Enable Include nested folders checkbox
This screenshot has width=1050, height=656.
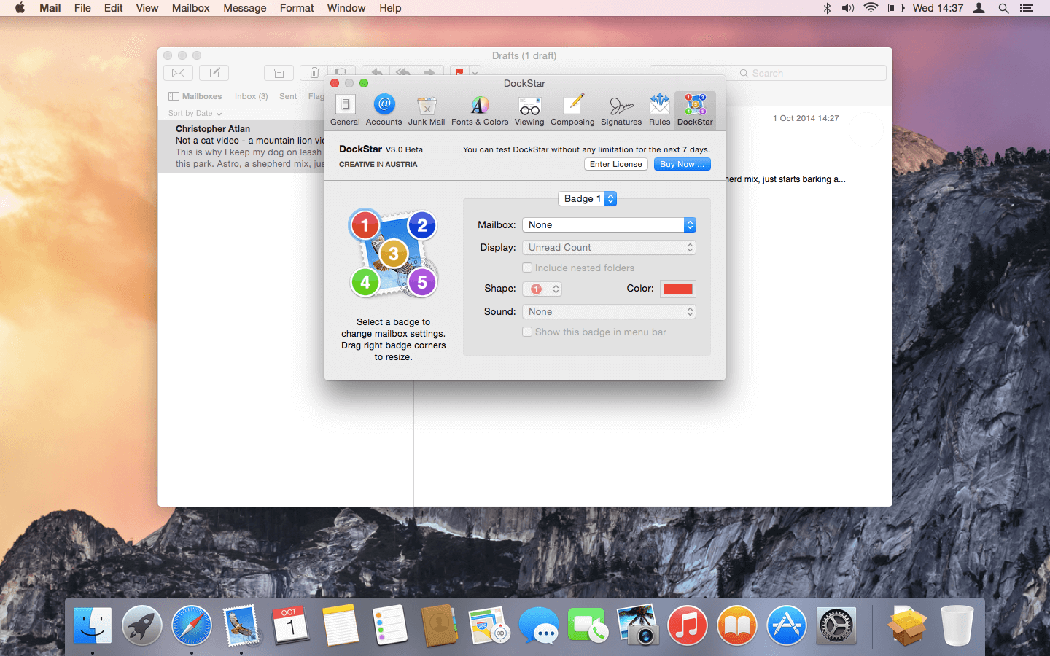(x=527, y=268)
